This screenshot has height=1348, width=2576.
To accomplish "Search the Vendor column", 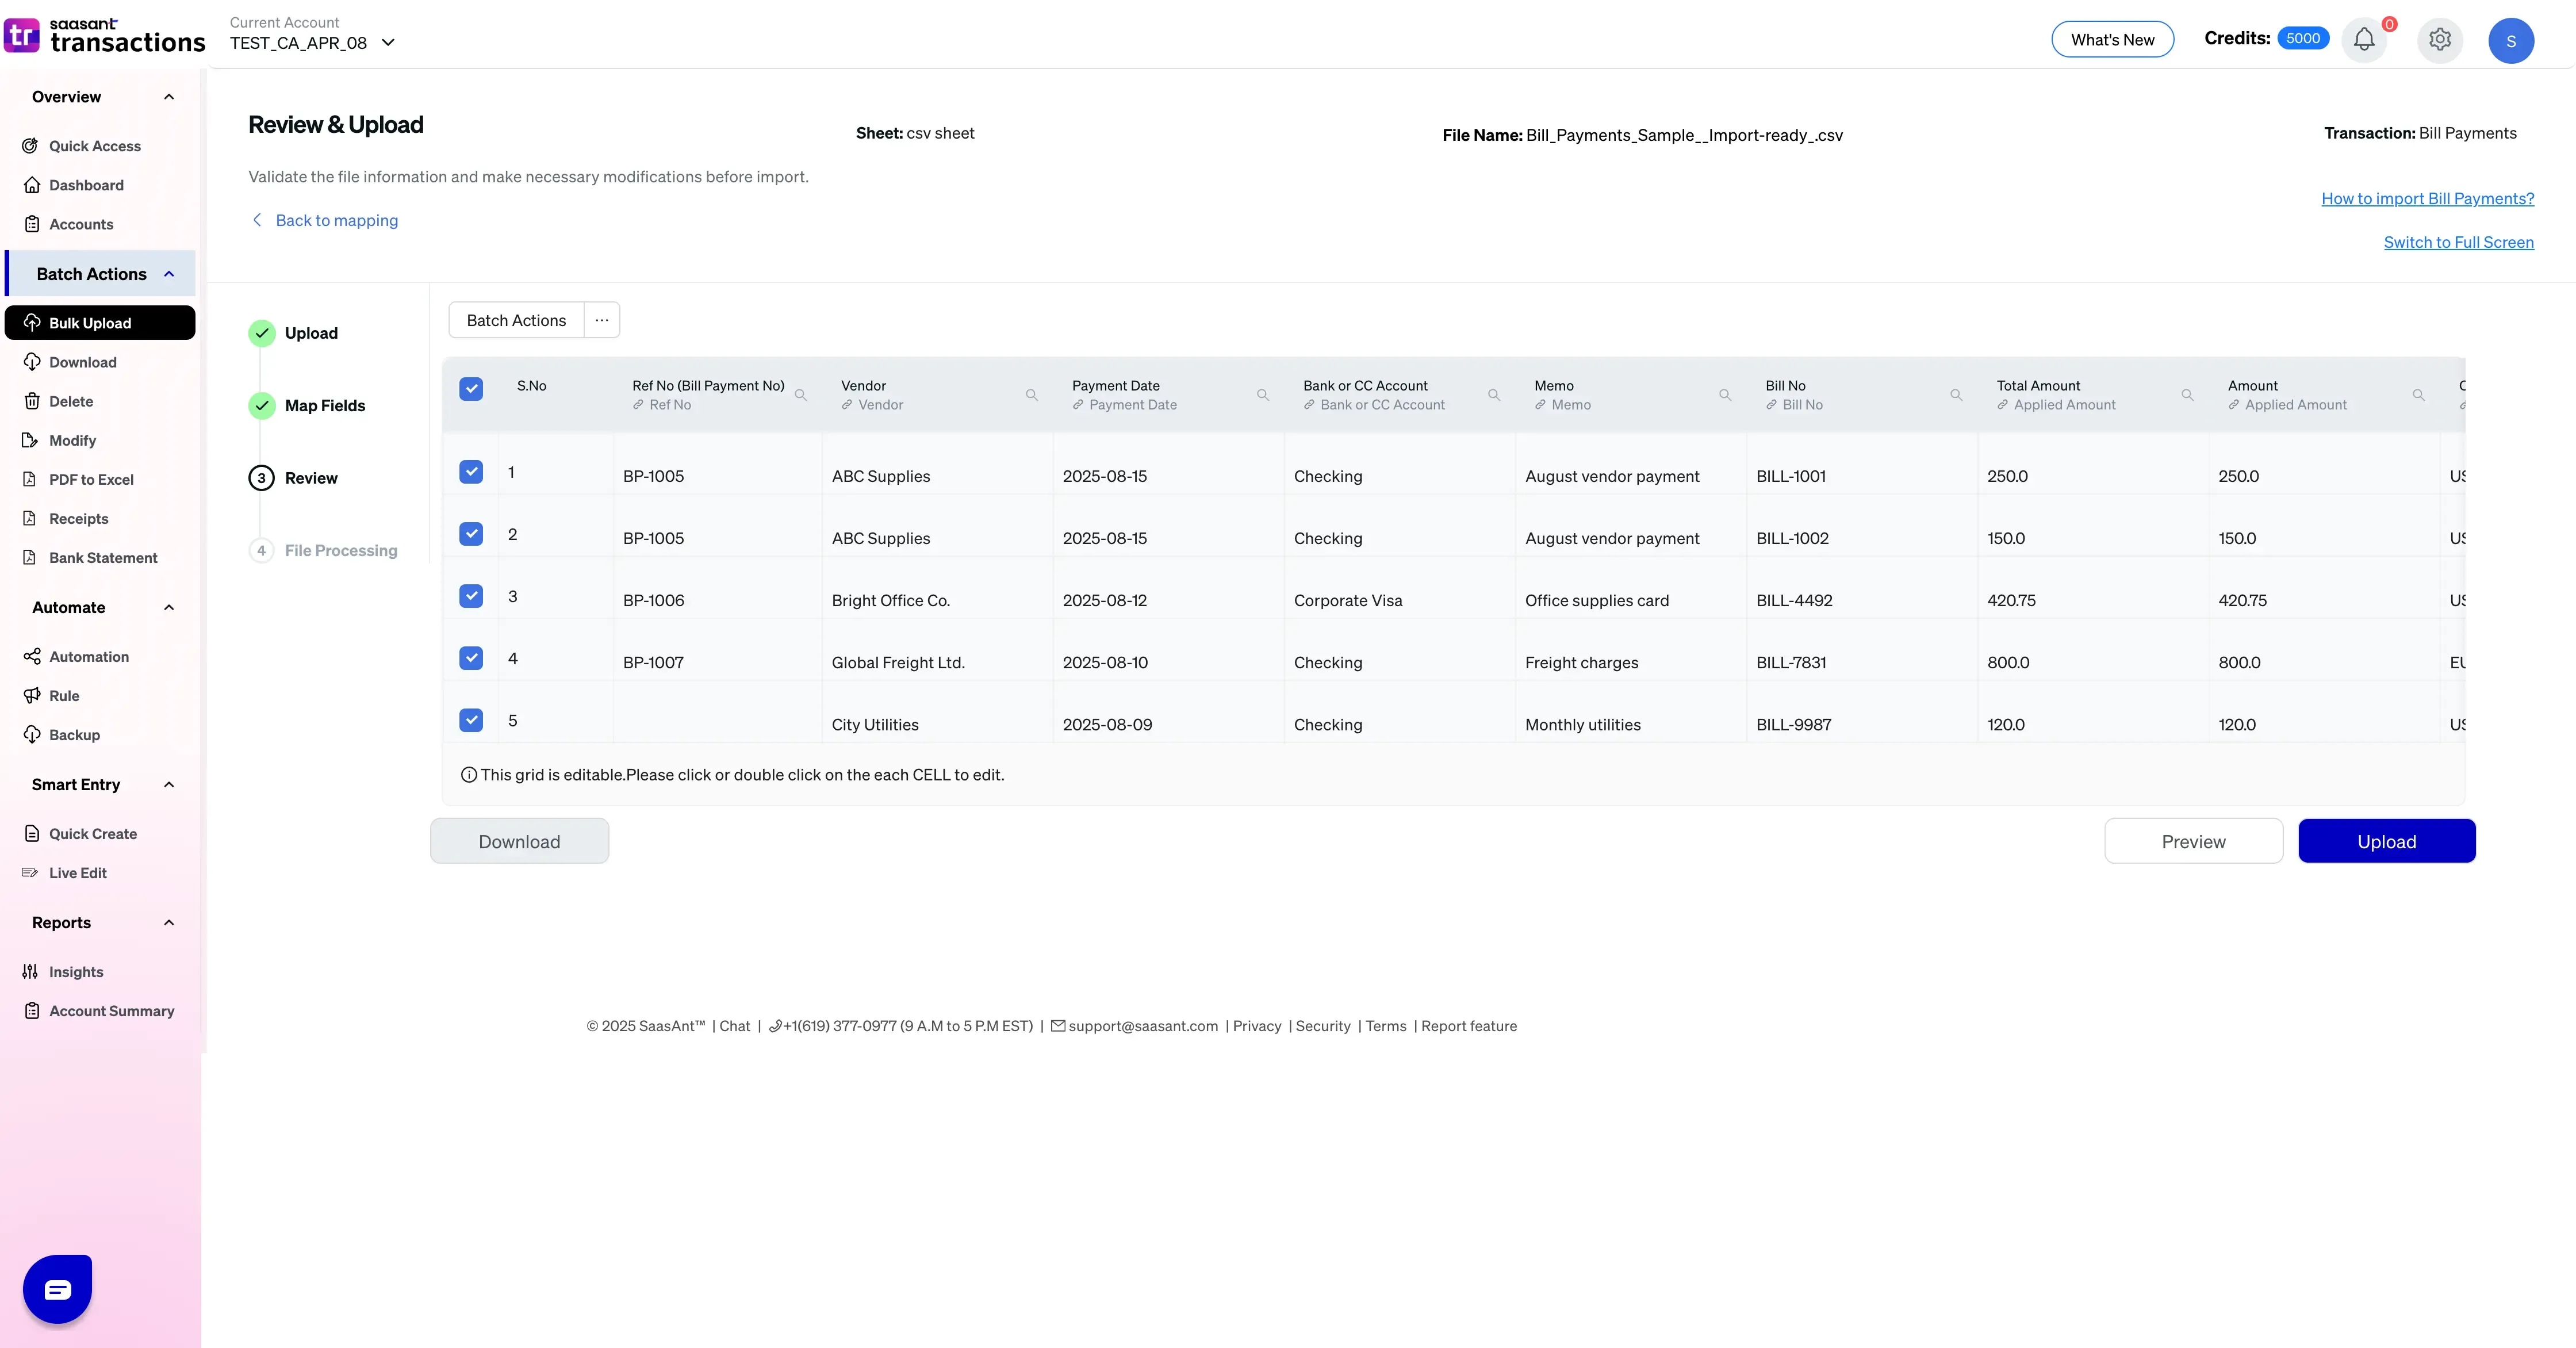I will click(1031, 395).
